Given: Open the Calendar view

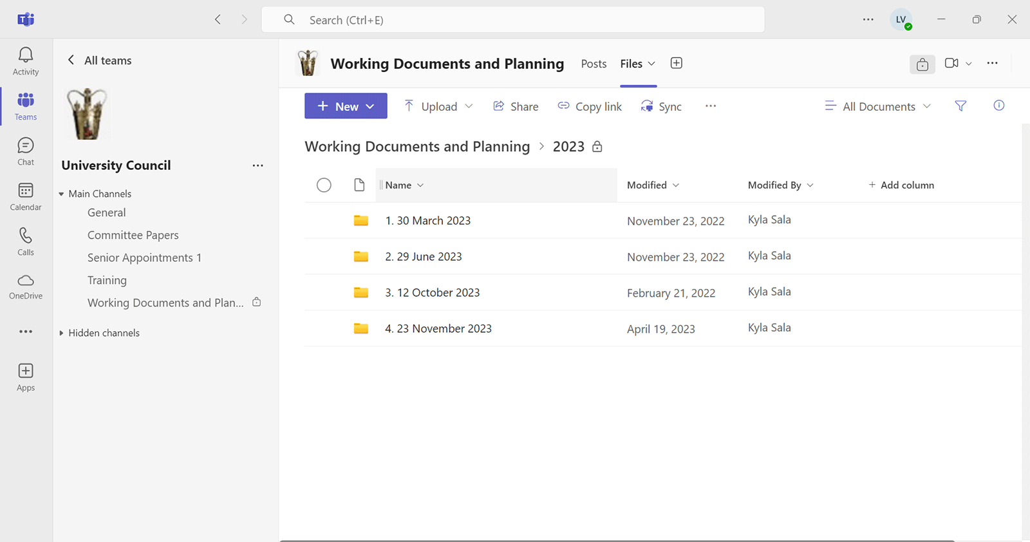Looking at the screenshot, I should [26, 196].
